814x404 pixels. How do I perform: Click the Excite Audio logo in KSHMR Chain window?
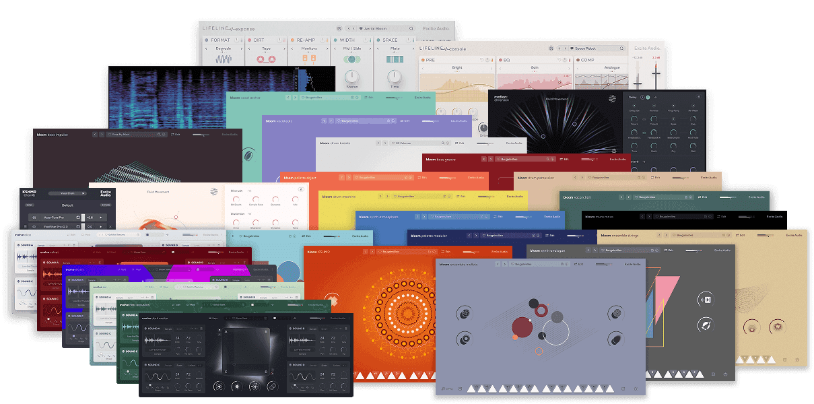coord(106,193)
